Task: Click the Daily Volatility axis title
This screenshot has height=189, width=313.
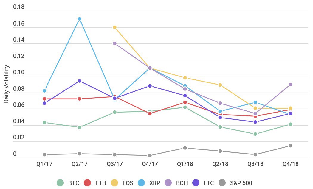Action: point(7,84)
